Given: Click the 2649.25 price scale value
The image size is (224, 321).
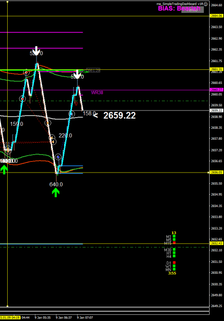Looking at the screenshot, I should tap(216, 306).
